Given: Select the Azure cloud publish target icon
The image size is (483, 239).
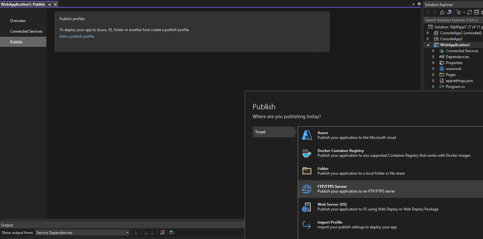Looking at the screenshot, I should point(307,135).
